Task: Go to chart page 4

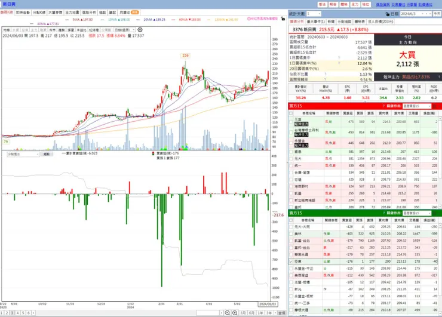Action: (x=18, y=313)
